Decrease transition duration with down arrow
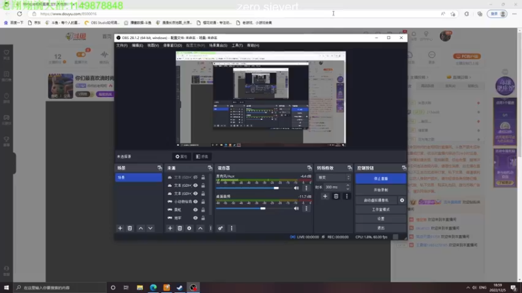The width and height of the screenshot is (522, 293). (x=348, y=189)
